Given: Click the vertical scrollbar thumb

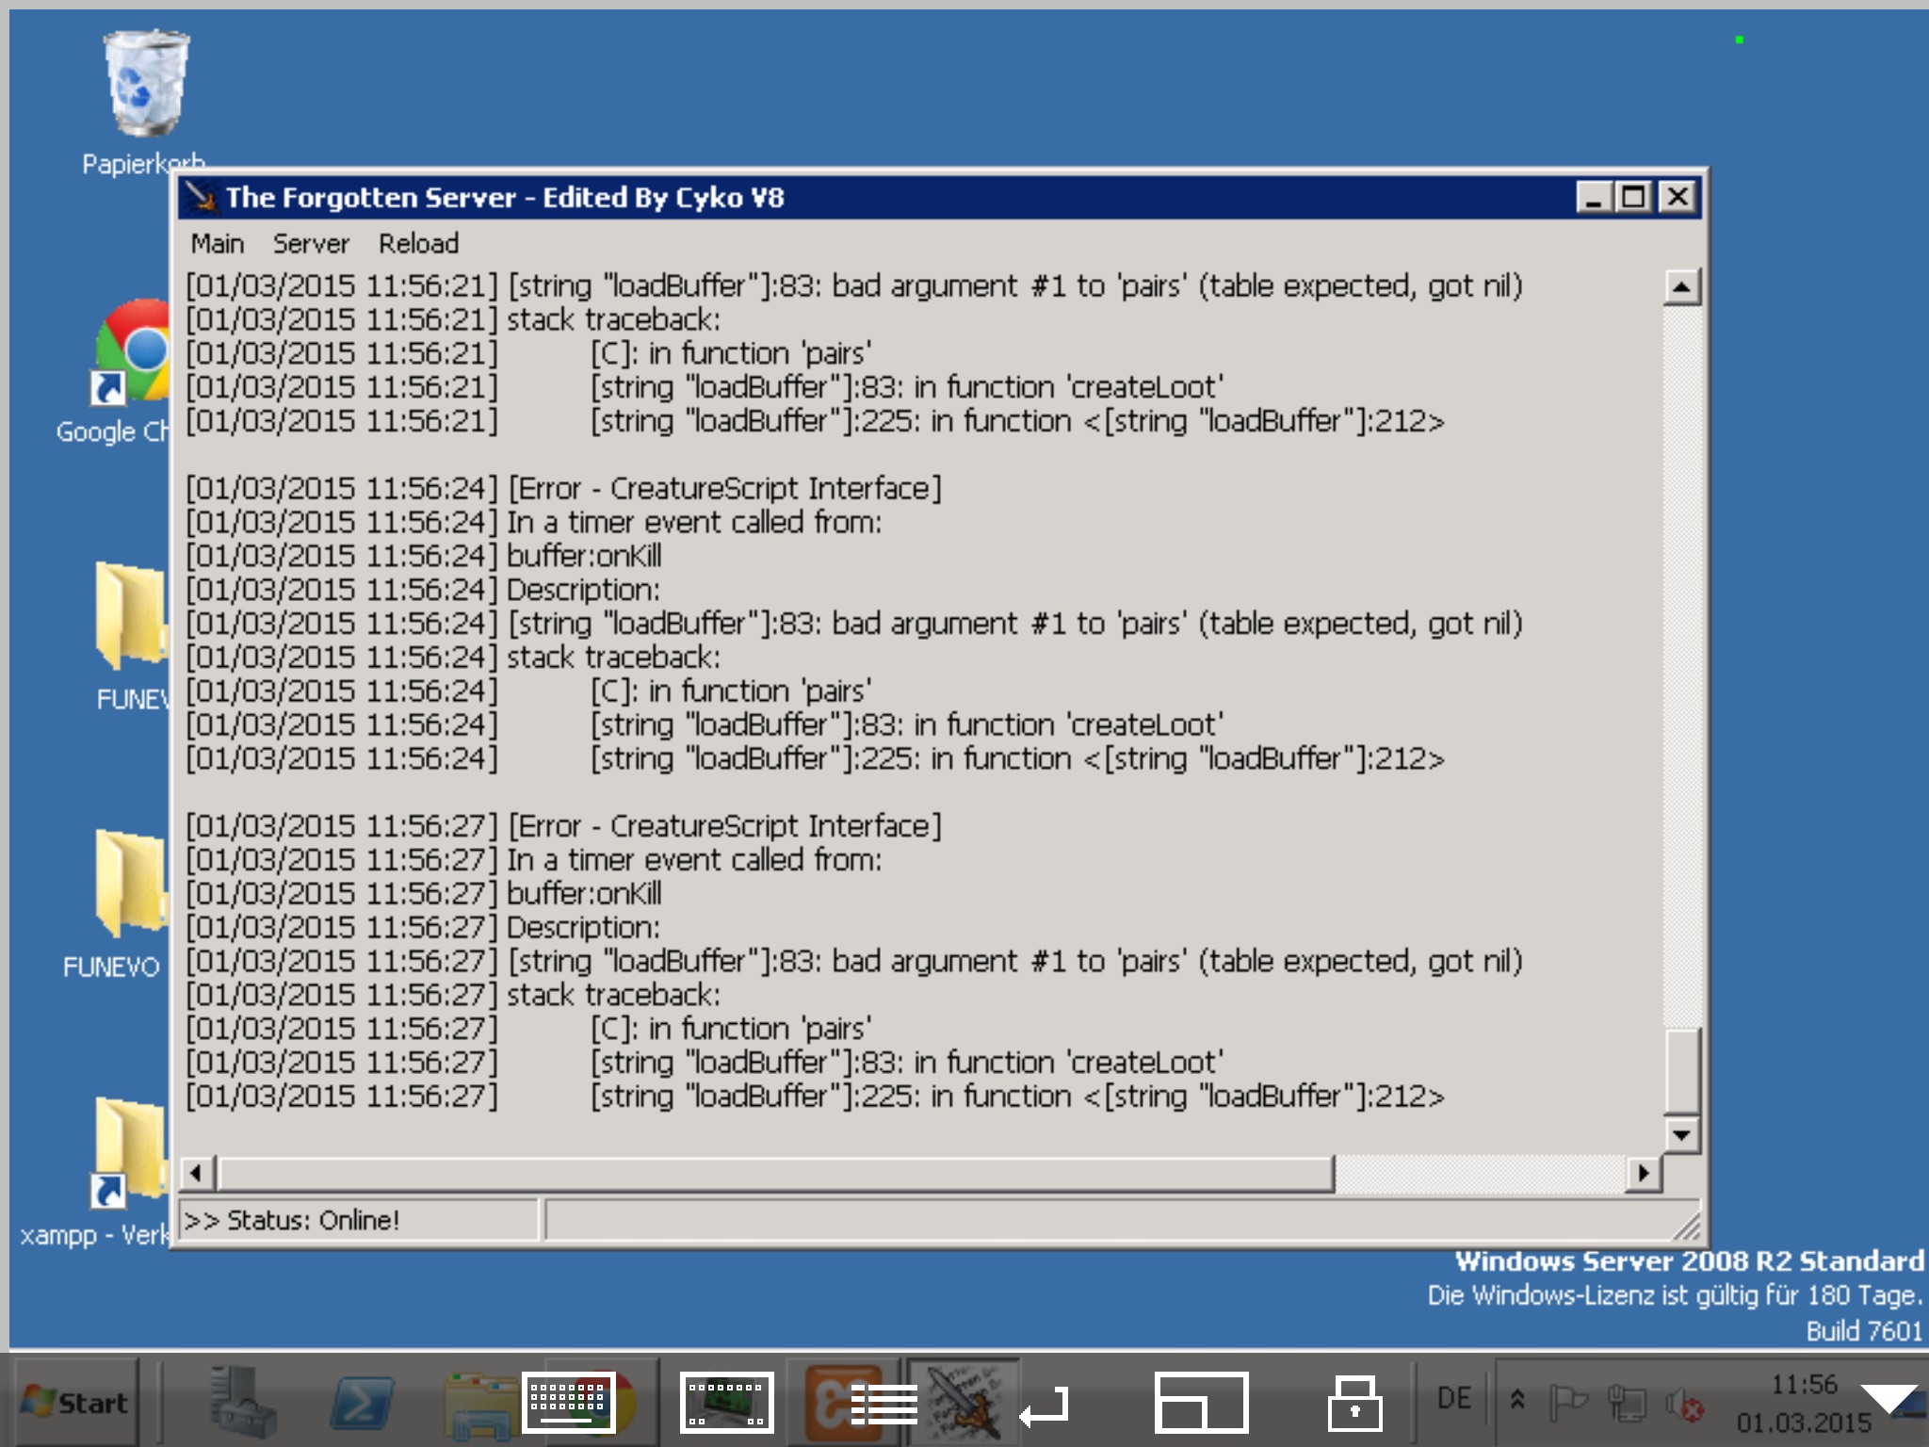Looking at the screenshot, I should (1682, 1071).
